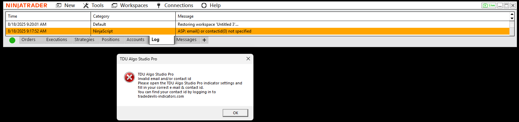Click the green Live status indicator

pos(489,5)
